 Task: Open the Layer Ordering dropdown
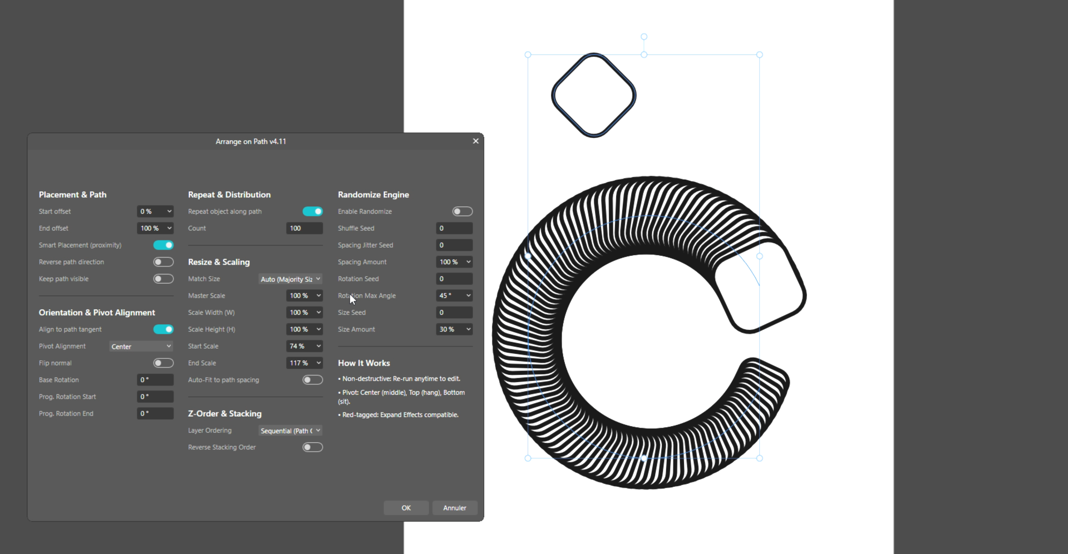pos(291,431)
